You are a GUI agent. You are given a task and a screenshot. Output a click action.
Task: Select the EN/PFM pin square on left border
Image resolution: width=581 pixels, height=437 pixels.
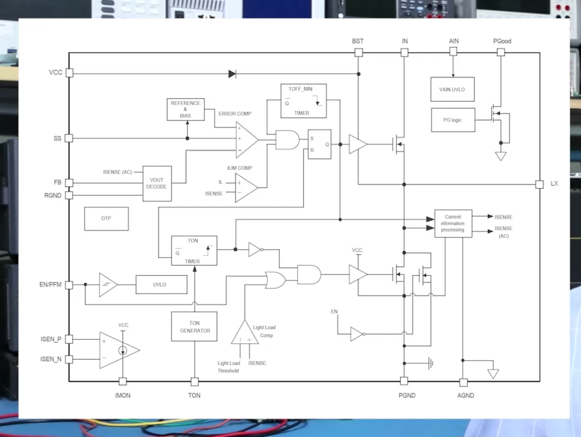(x=69, y=285)
